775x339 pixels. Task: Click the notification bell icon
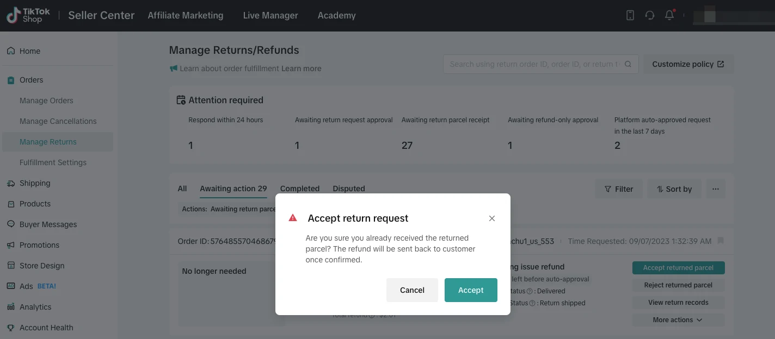tap(669, 15)
